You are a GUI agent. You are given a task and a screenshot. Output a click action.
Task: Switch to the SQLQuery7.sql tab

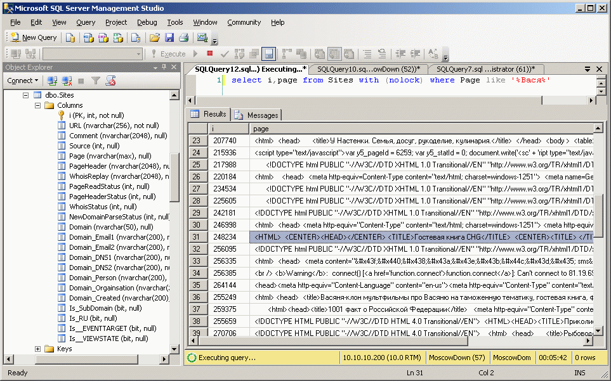[485, 69]
